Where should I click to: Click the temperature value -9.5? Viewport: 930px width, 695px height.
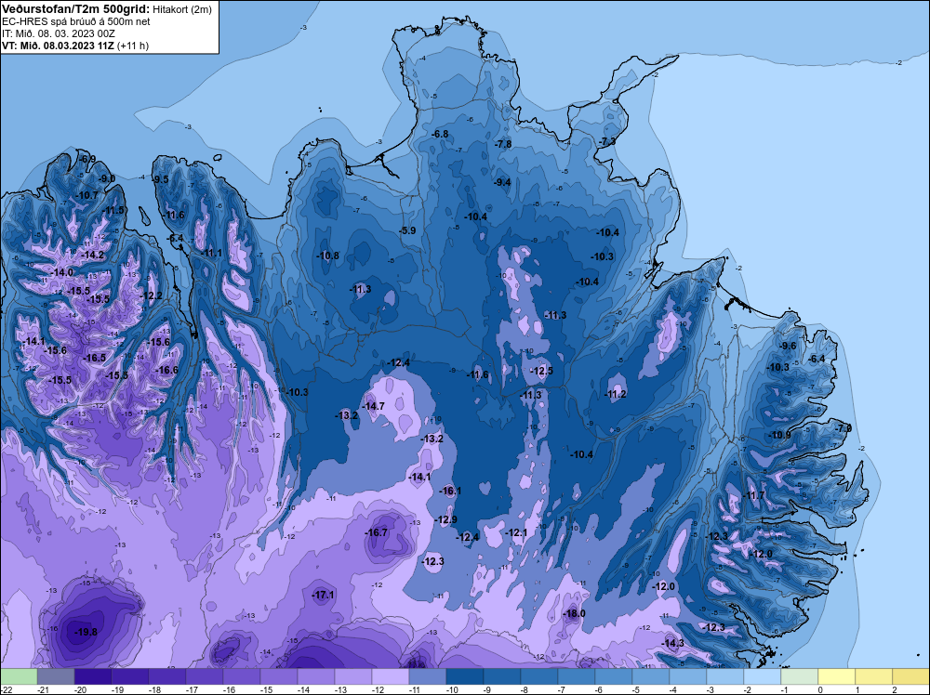(x=160, y=179)
